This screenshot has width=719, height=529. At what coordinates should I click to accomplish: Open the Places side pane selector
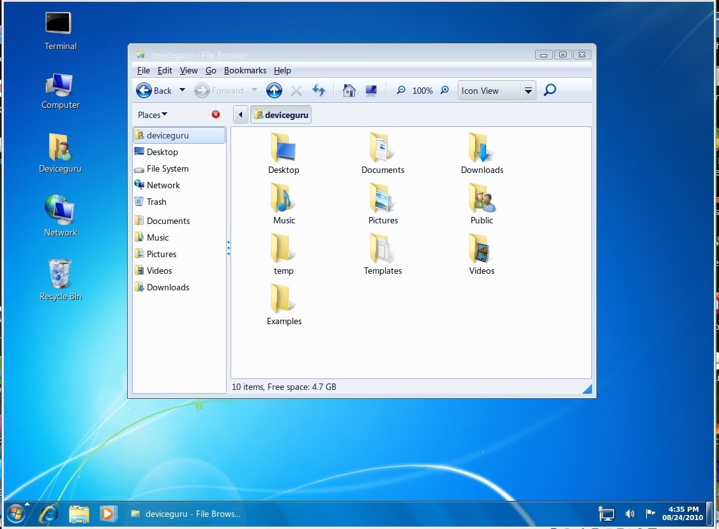tap(153, 115)
